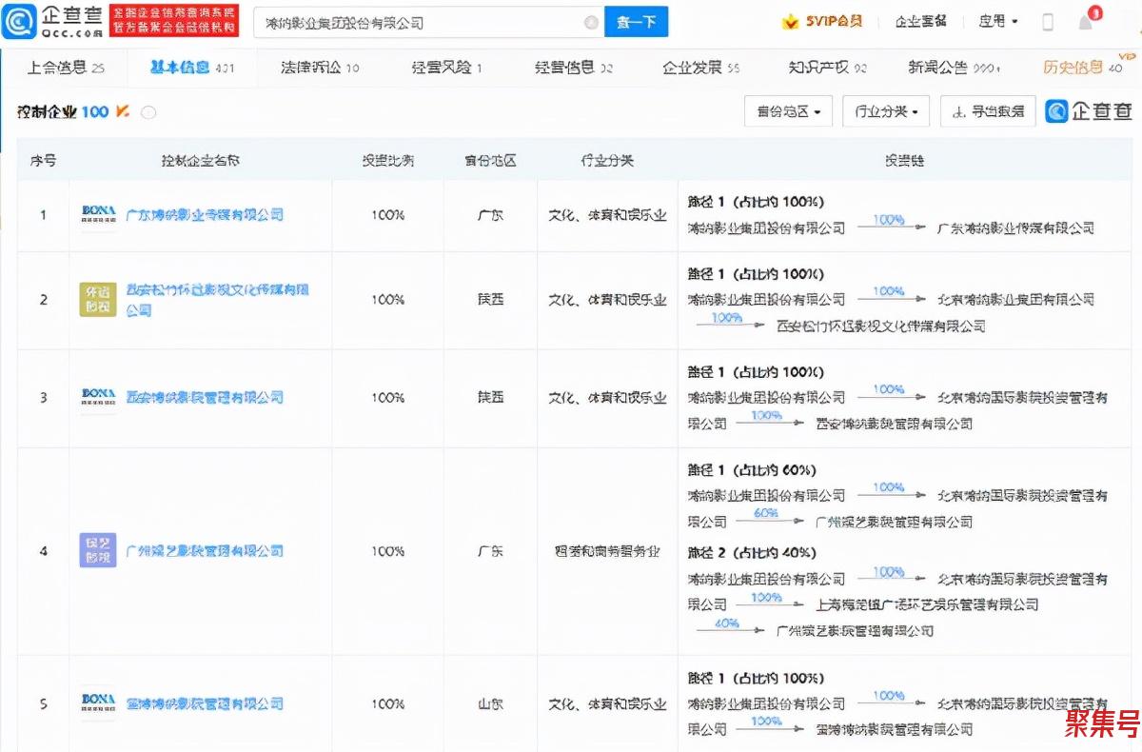Screen dimensions: 1142x752
Task: Click the Qichacha logo in the header
Action: tap(51, 21)
